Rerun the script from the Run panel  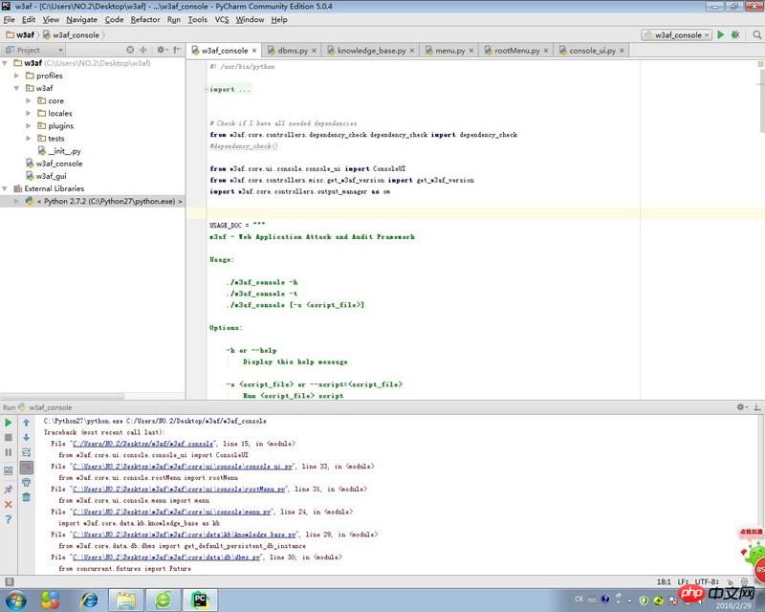coord(9,422)
